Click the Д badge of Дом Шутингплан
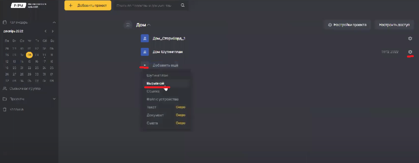The width and height of the screenshot is (419, 163). 145,52
